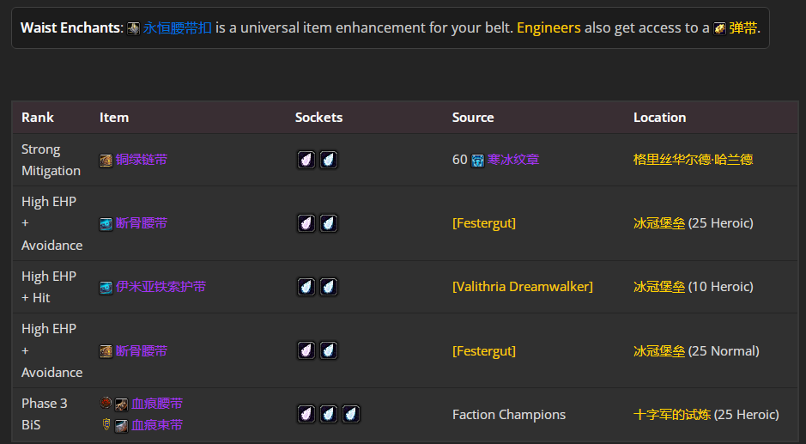Screen dimensions: 806x444
Task: Click the 寒冰纹章 emblem icon
Action: click(x=477, y=161)
